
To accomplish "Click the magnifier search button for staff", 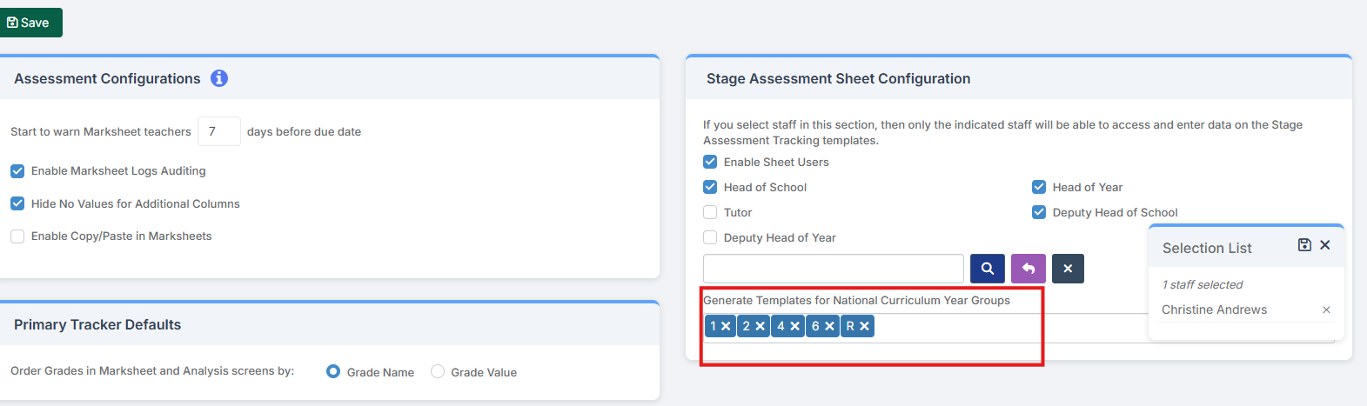I will pos(988,269).
